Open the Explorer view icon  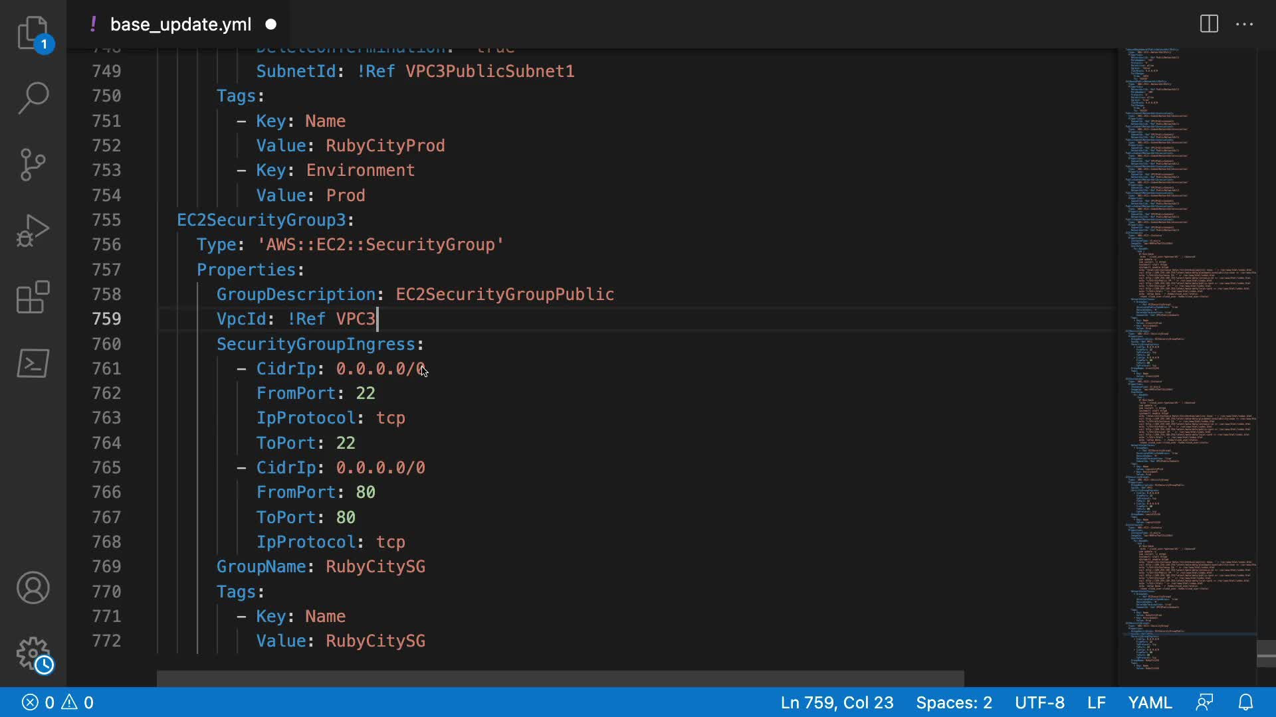(33, 33)
